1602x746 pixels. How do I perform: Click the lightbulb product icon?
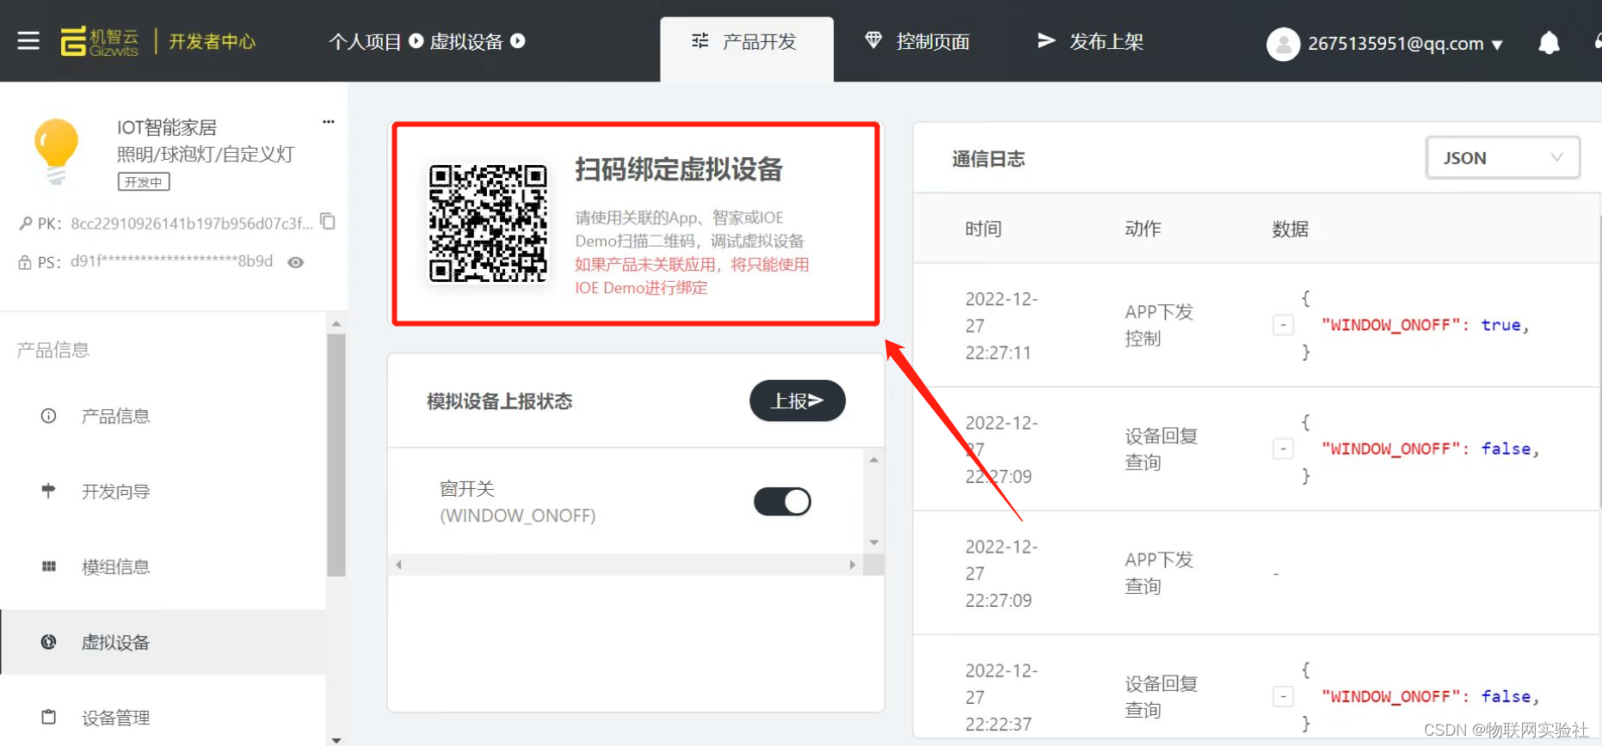coord(56,152)
